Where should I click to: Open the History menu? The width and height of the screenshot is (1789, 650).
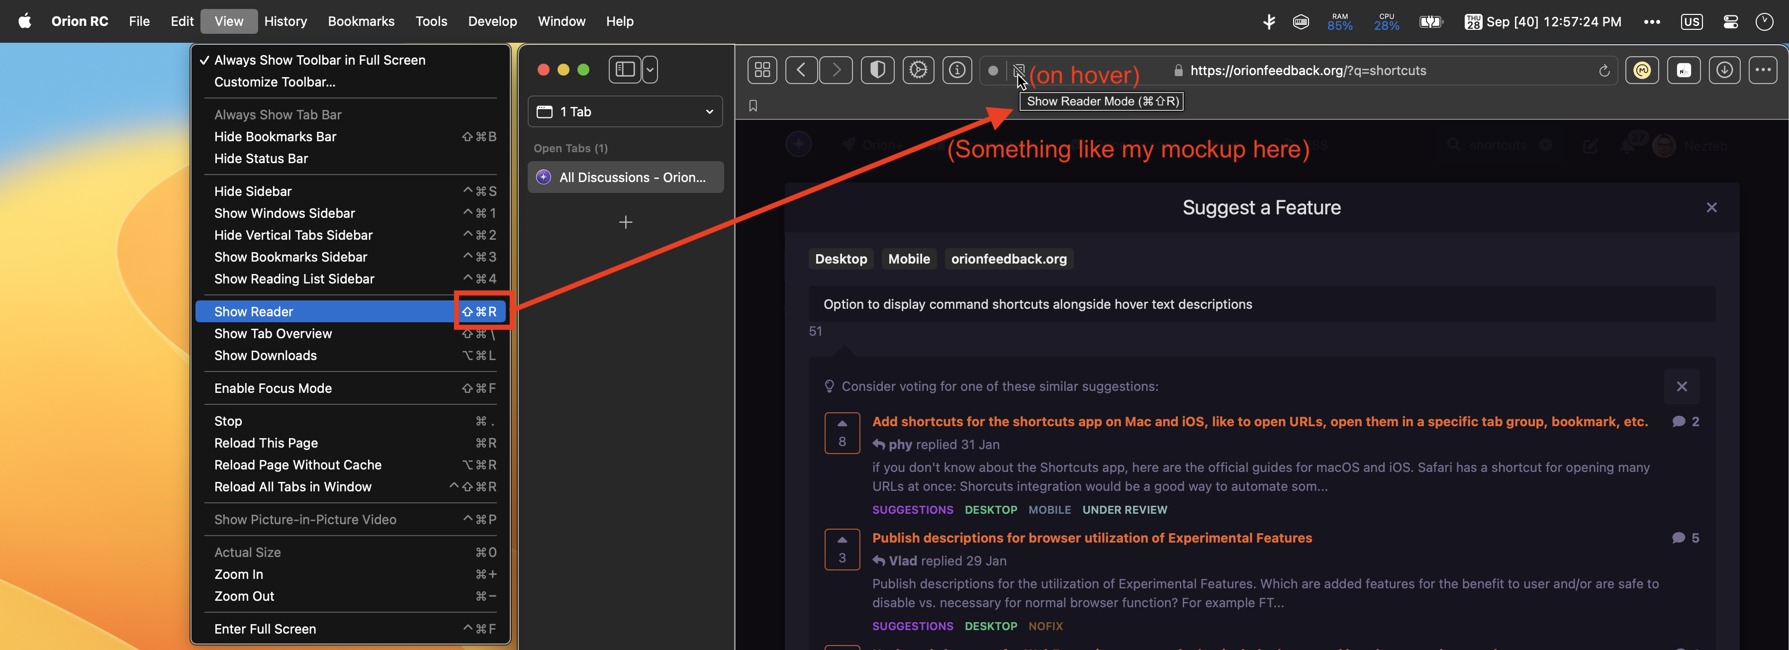pos(285,21)
